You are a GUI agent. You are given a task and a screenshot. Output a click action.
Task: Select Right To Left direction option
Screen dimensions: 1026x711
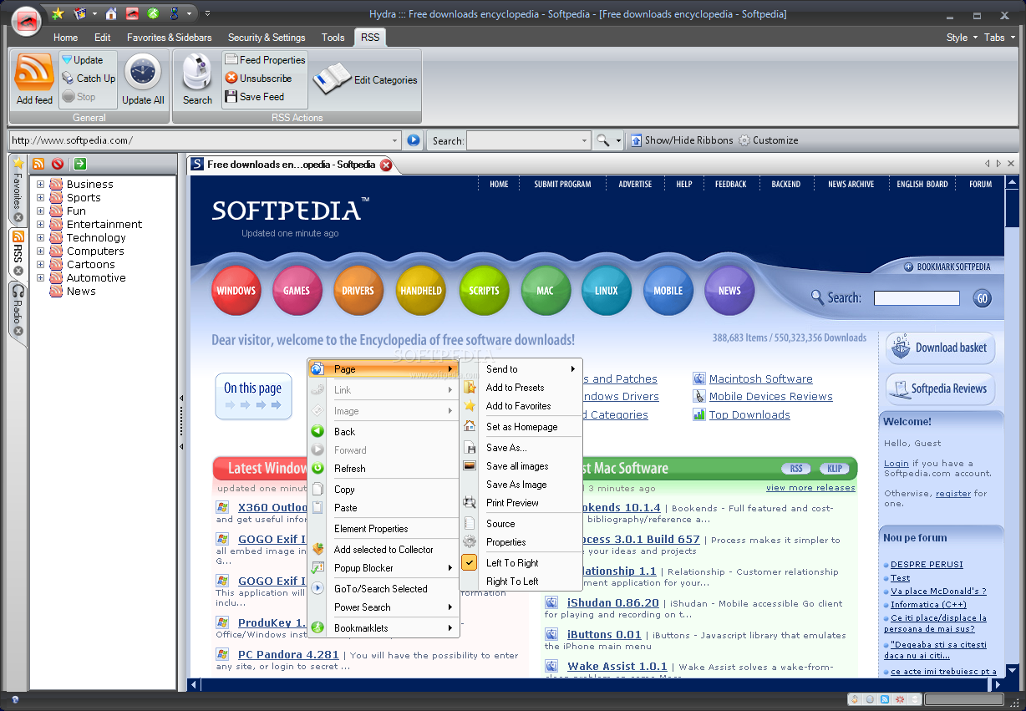[x=521, y=581]
